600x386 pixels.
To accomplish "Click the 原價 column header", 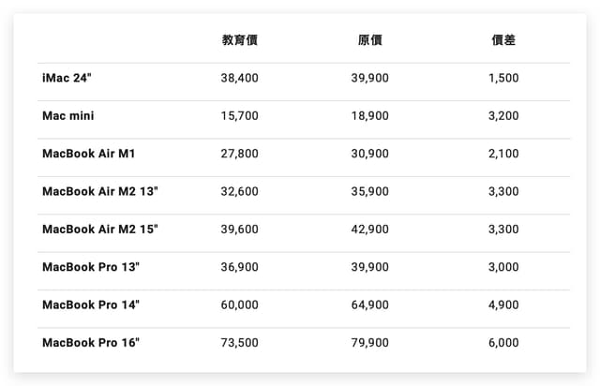I will [370, 39].
